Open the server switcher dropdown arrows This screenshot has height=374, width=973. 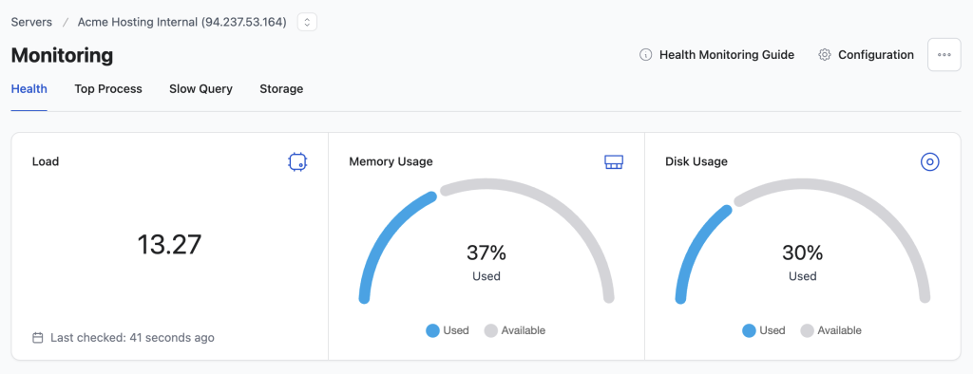pos(307,23)
